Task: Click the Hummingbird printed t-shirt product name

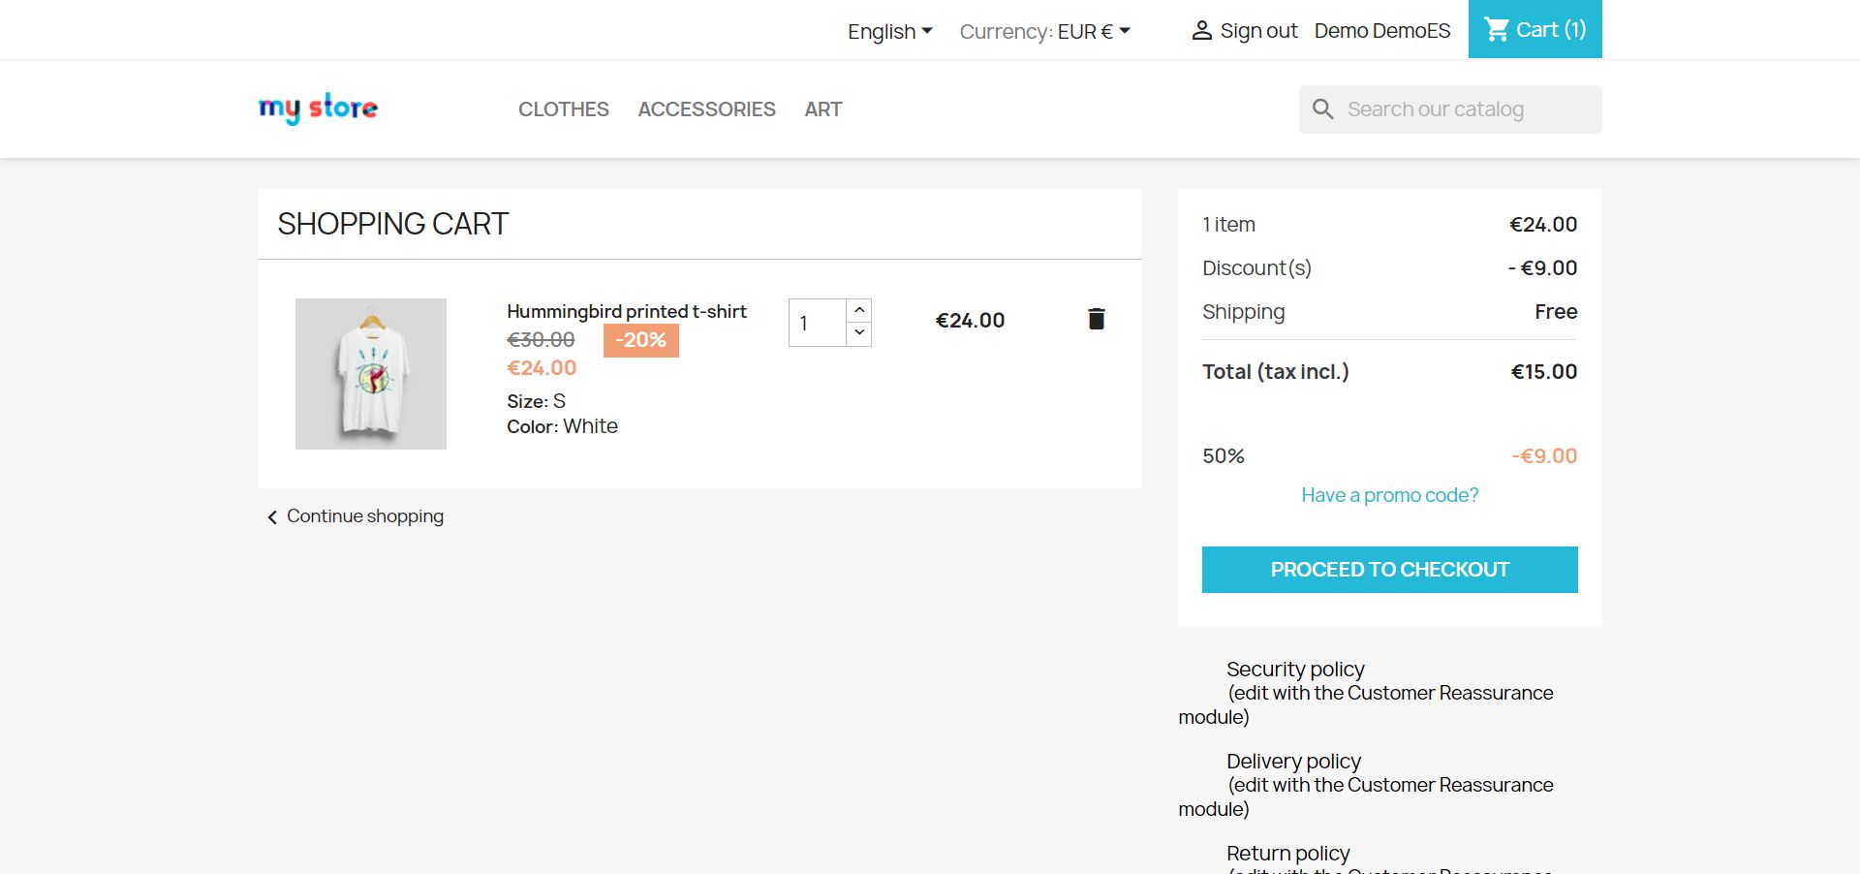Action: tap(626, 311)
